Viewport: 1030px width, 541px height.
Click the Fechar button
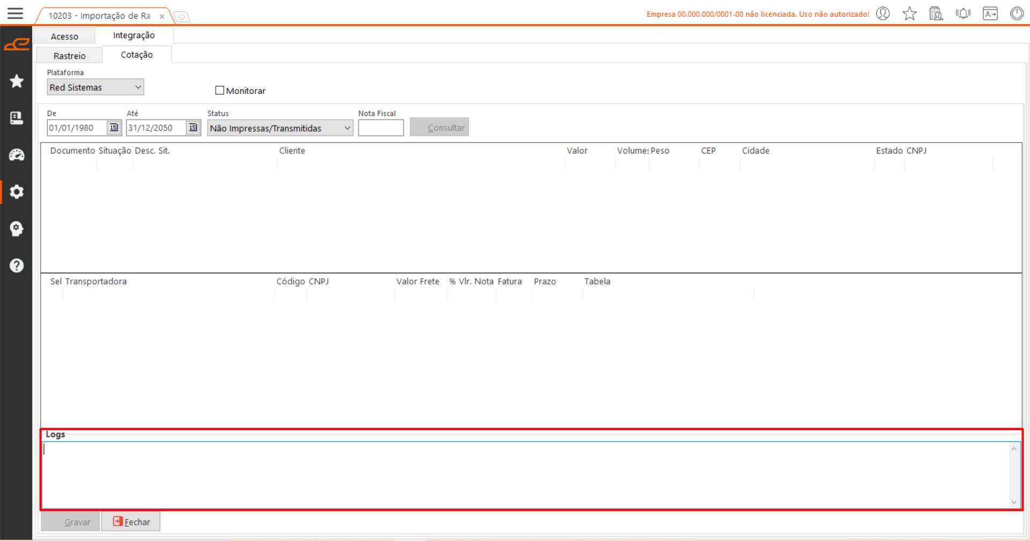pos(131,522)
